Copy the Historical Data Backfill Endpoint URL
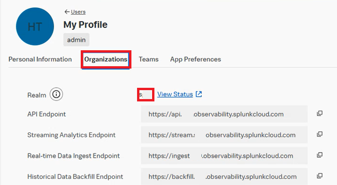This screenshot has height=185, width=337. (x=320, y=176)
